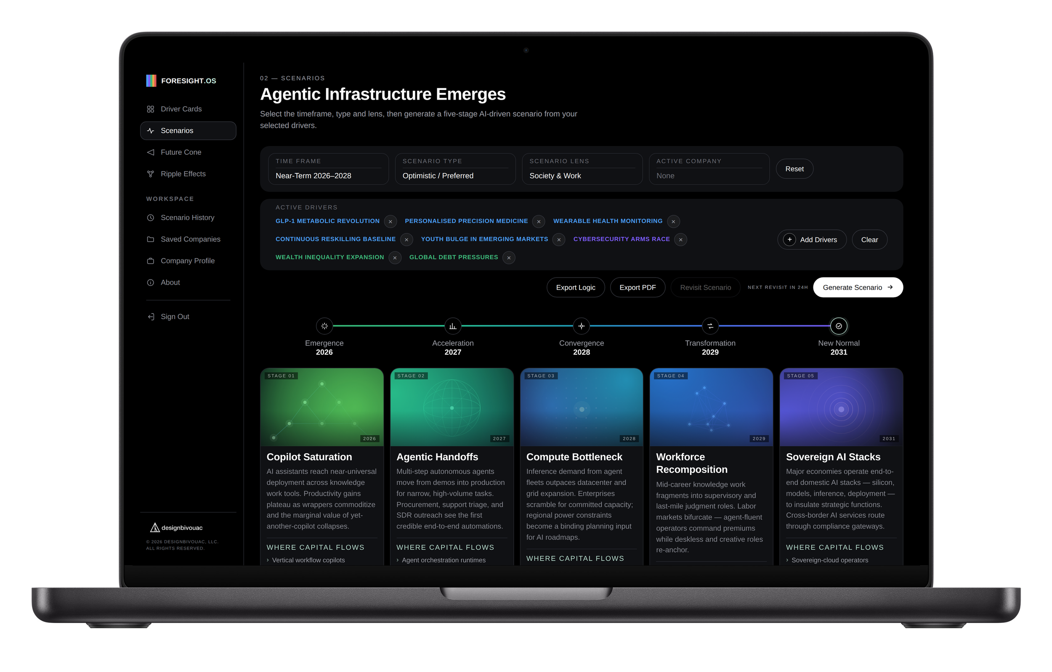The height and width of the screenshot is (672, 1052).
Task: Select the Emergence 2026 timeline marker
Action: 324,326
